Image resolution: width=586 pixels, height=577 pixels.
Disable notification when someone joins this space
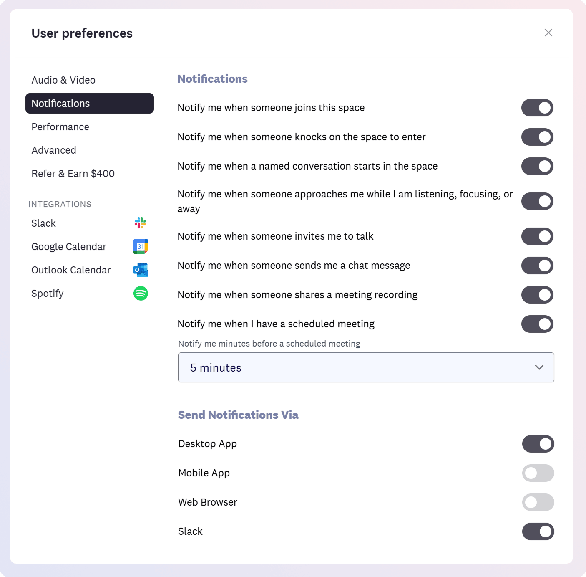(537, 108)
